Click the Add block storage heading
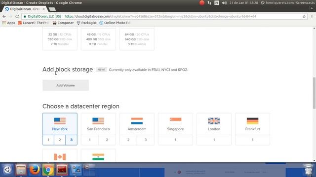 point(68,69)
